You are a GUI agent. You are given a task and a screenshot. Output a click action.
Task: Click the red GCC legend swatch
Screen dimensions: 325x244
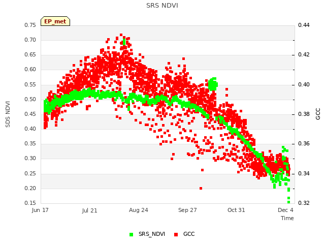tap(176, 234)
